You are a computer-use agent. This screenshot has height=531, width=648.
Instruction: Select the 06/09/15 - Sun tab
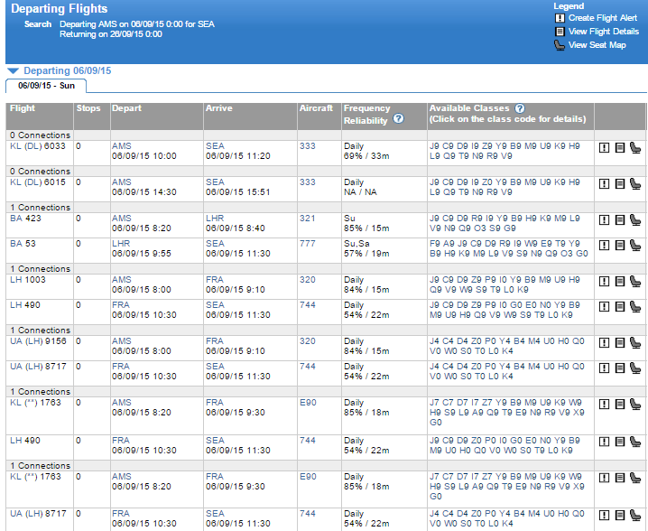(47, 86)
